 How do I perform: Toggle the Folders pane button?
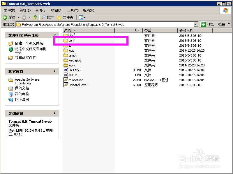coord(65,17)
